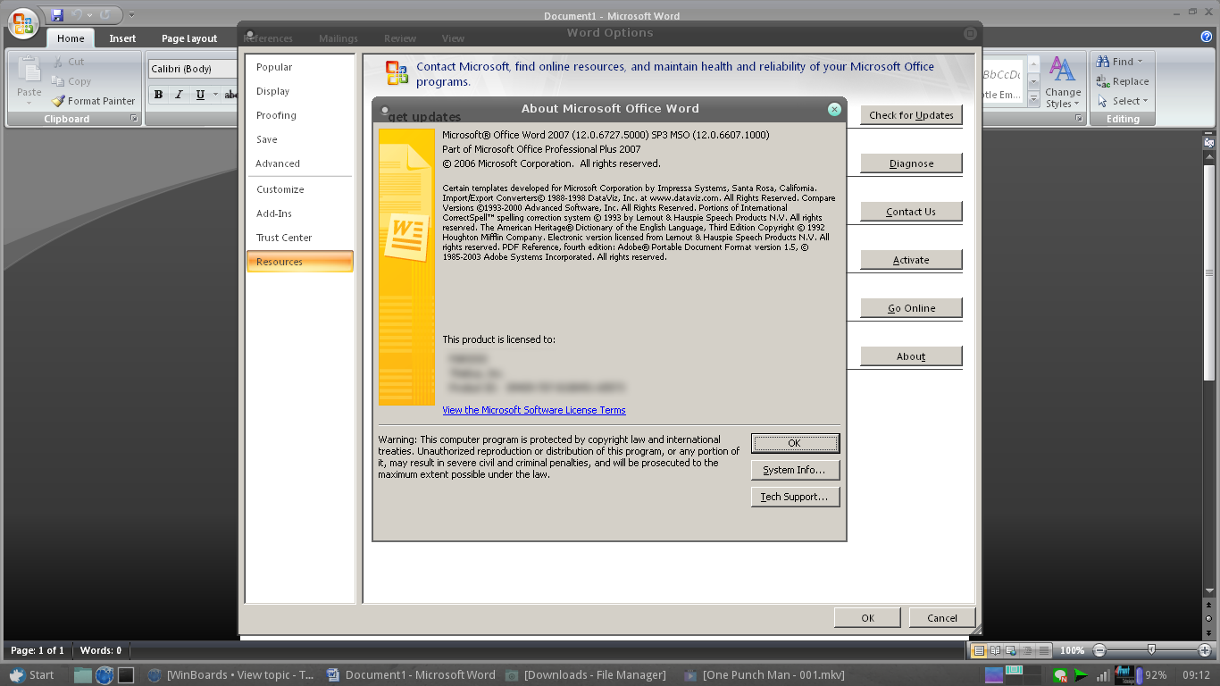Open the undo history dropdown arrow
This screenshot has width=1220, height=686.
(89, 15)
